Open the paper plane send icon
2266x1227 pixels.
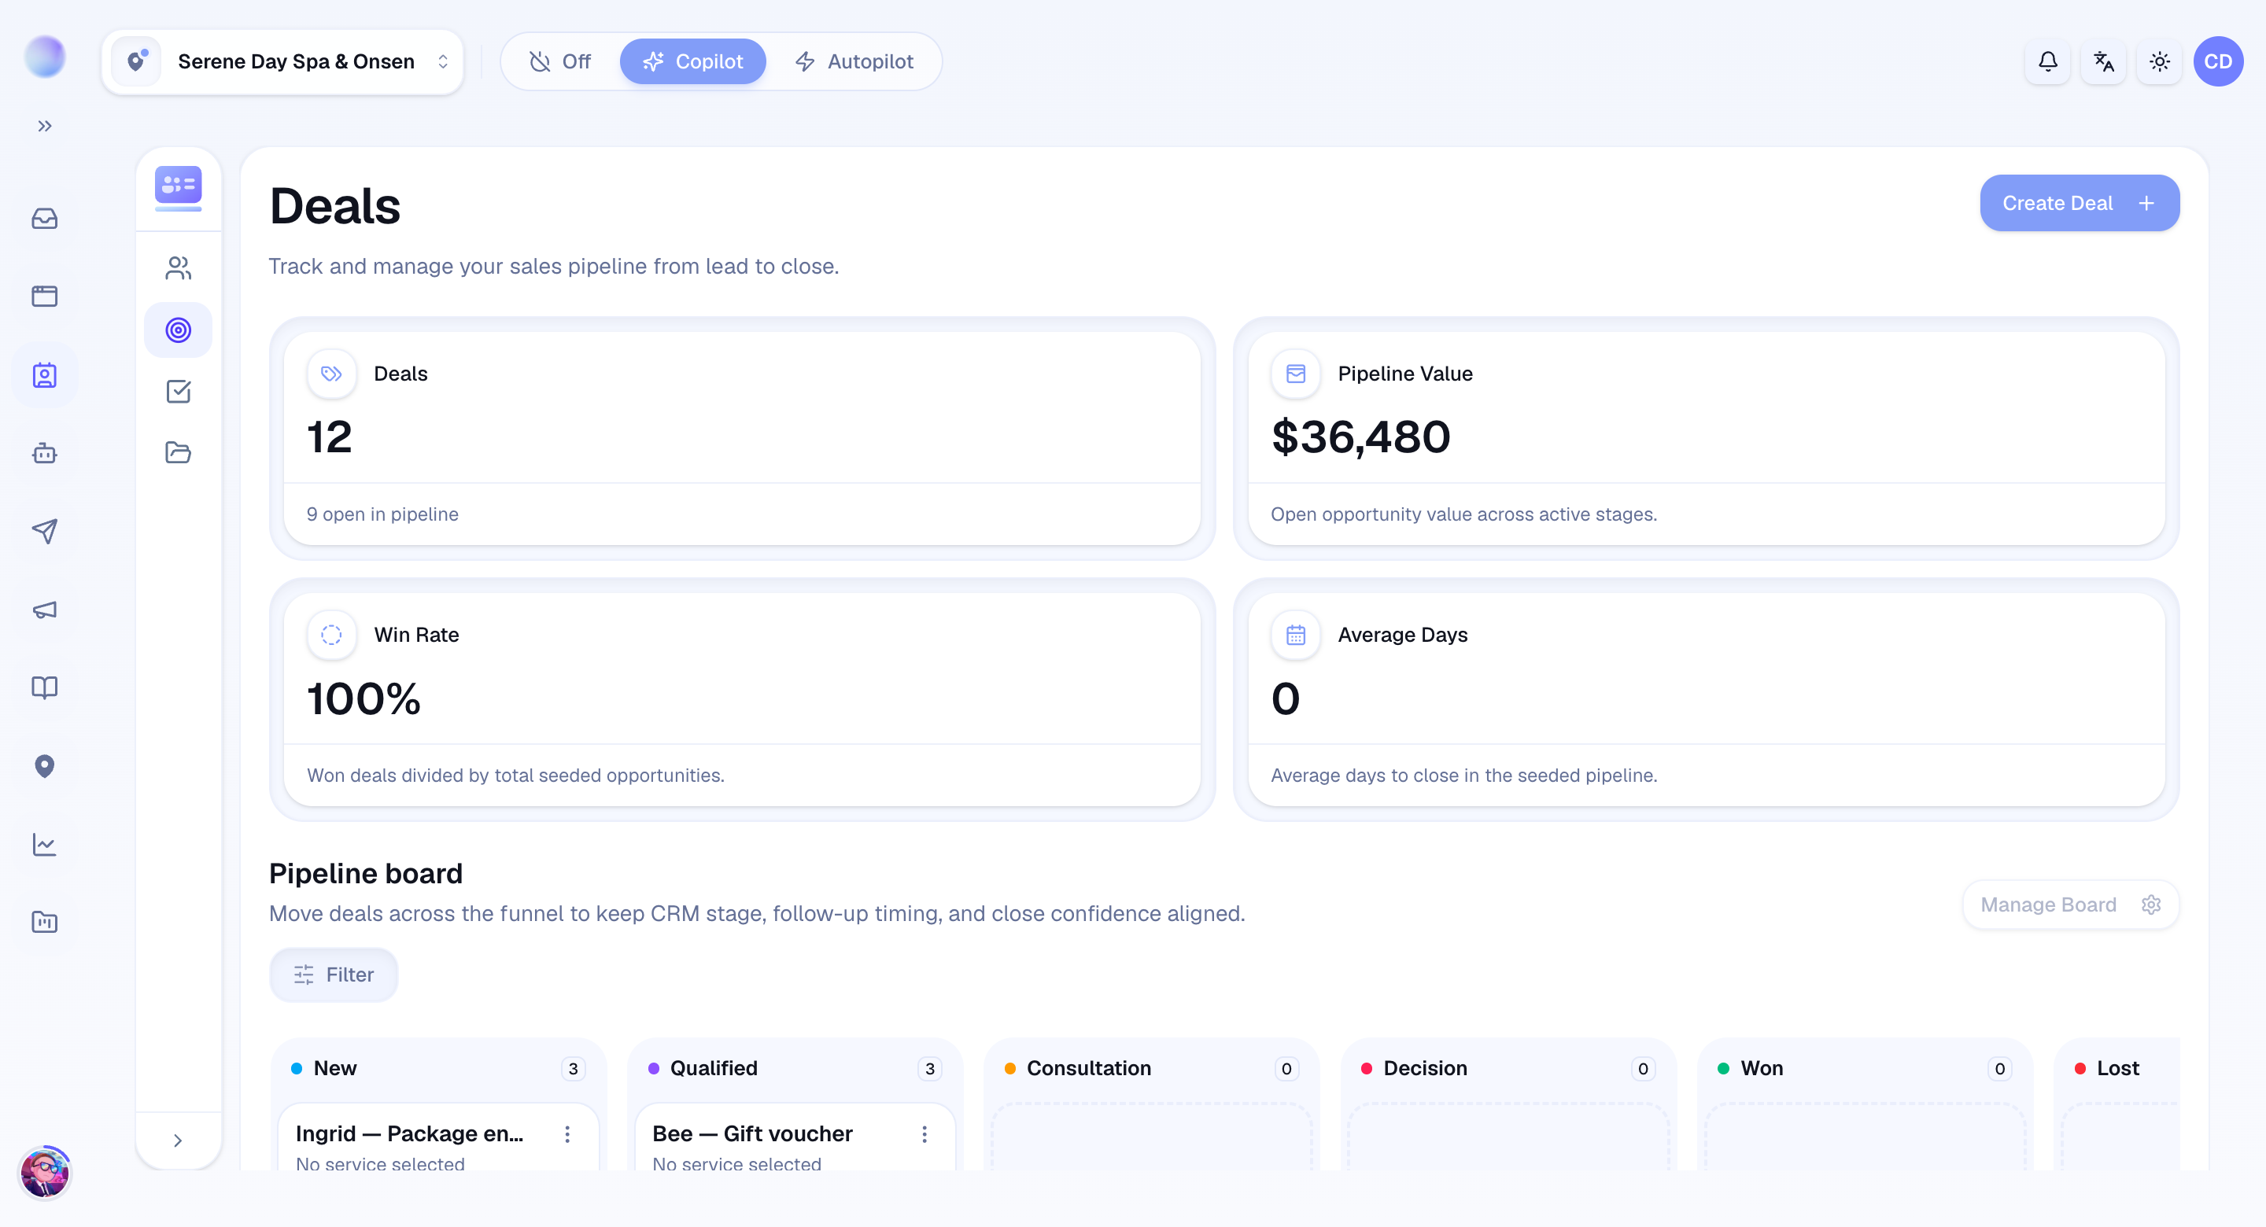45,531
